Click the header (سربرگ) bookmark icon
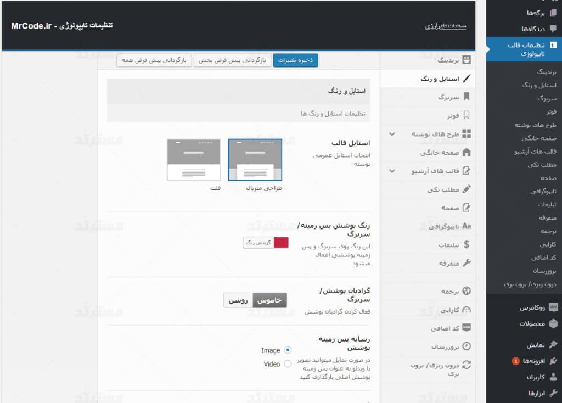 coord(467,97)
